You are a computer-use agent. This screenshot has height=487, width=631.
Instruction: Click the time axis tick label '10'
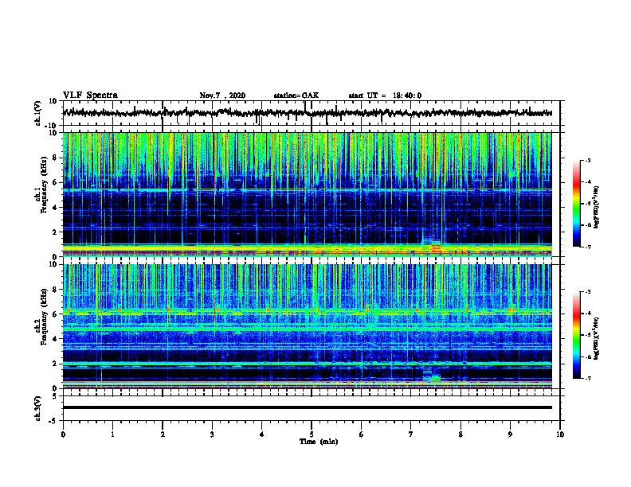560,434
